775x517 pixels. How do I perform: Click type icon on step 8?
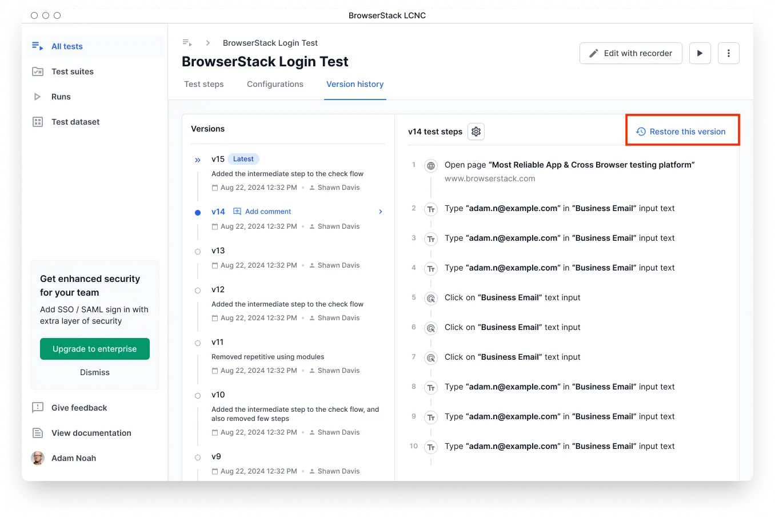coord(431,388)
